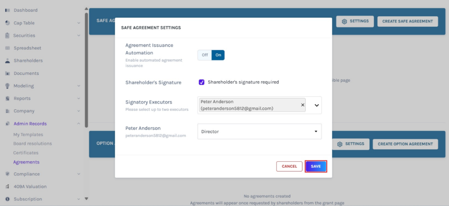Switch Agreement Issuance Automation to Off
Image resolution: width=449 pixels, height=206 pixels.
(x=205, y=55)
